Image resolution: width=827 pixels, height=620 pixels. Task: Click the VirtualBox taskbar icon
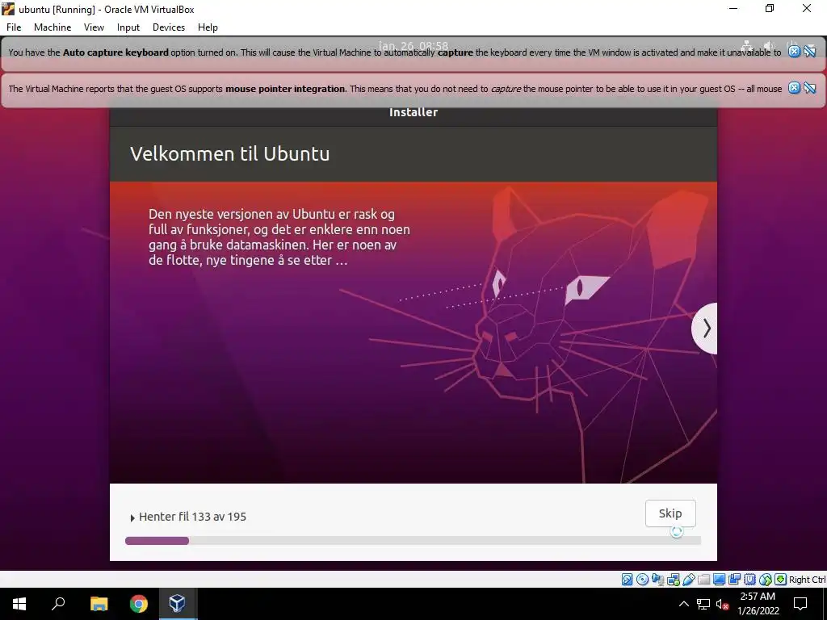[177, 604]
